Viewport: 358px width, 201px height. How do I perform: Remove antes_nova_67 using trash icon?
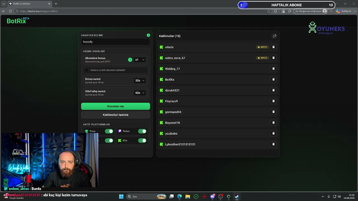[x=274, y=58]
